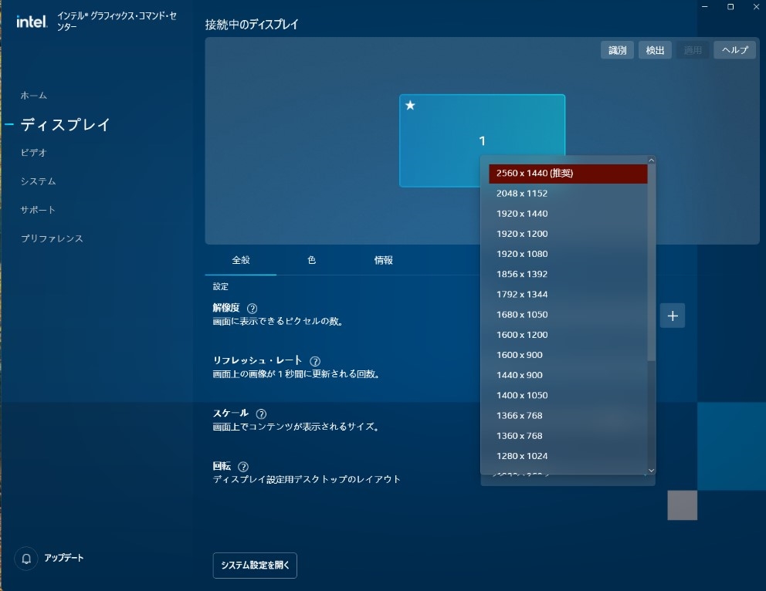Viewport: 766px width, 591px height.
Task: Open the ビデオ section
Action: click(34, 153)
